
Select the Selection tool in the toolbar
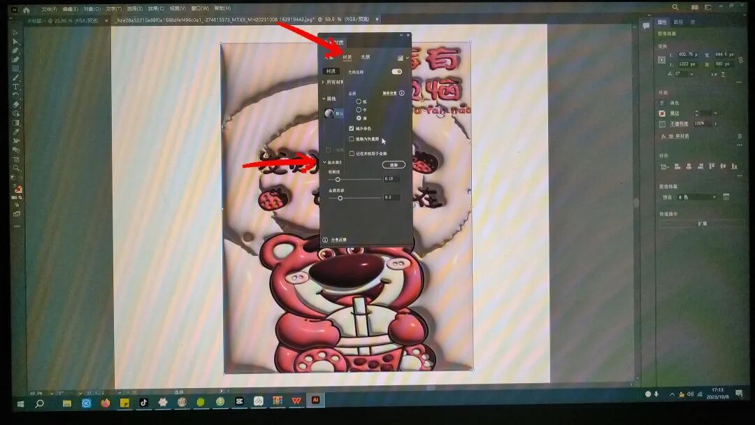tap(15, 33)
